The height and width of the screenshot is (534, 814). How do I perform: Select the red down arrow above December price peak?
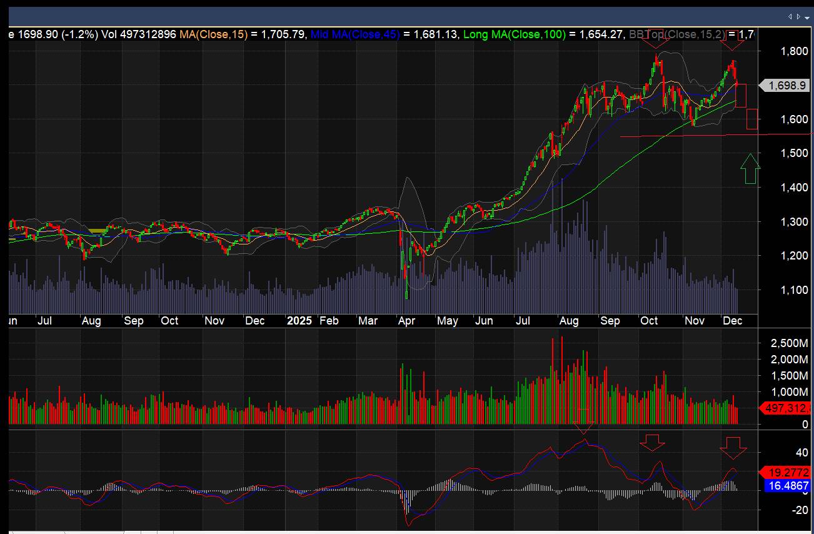(732, 41)
